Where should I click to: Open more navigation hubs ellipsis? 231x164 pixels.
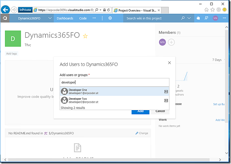(94, 18)
